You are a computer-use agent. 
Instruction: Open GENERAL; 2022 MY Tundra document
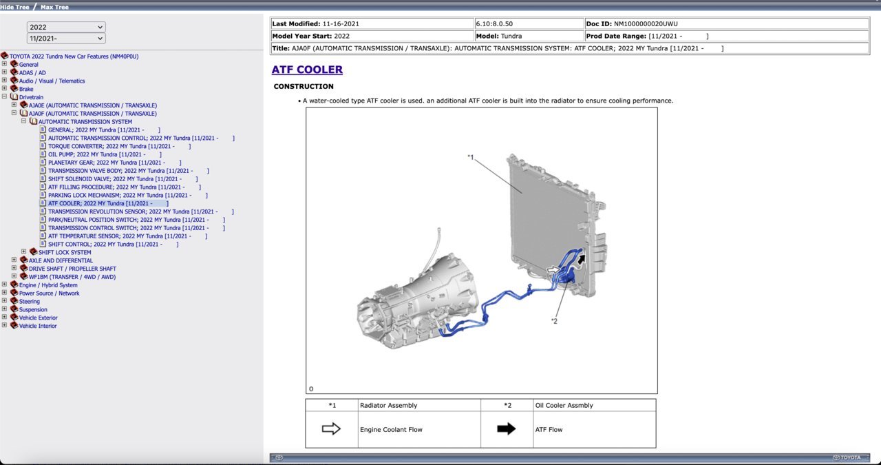(x=104, y=130)
